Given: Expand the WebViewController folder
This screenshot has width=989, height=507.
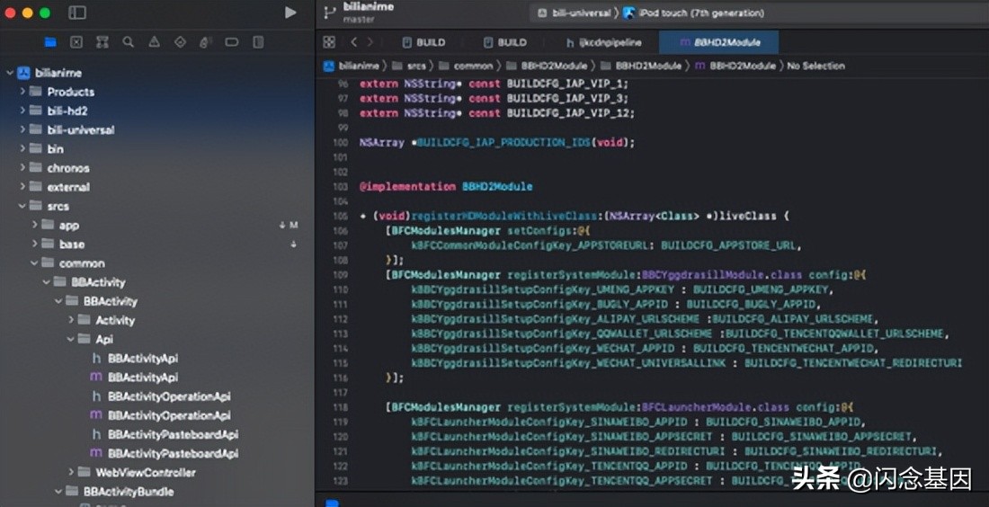Looking at the screenshot, I should pos(72,472).
